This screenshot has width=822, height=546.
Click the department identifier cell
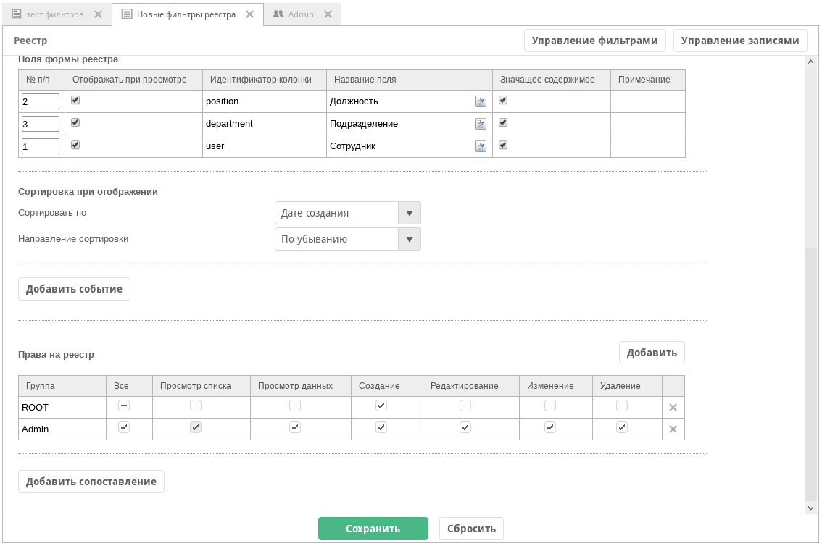click(264, 124)
